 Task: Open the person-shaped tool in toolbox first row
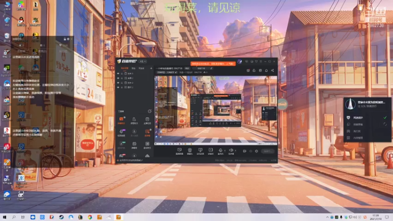point(134,120)
